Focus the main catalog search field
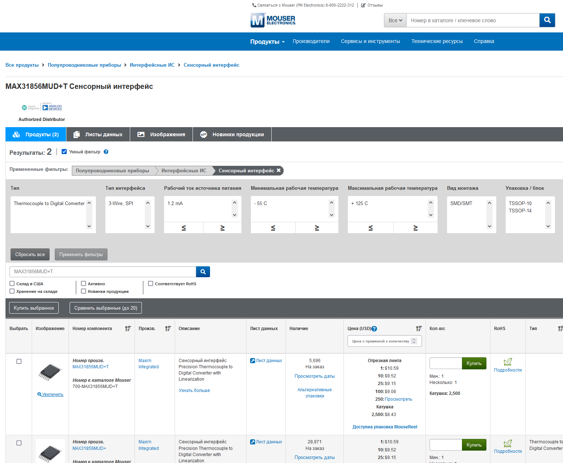 (473, 20)
